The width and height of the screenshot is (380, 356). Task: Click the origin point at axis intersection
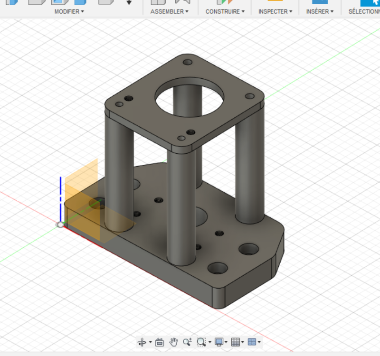click(x=60, y=224)
